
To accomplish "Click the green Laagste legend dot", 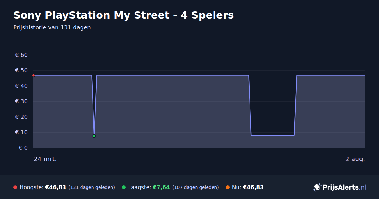I will (124, 187).
